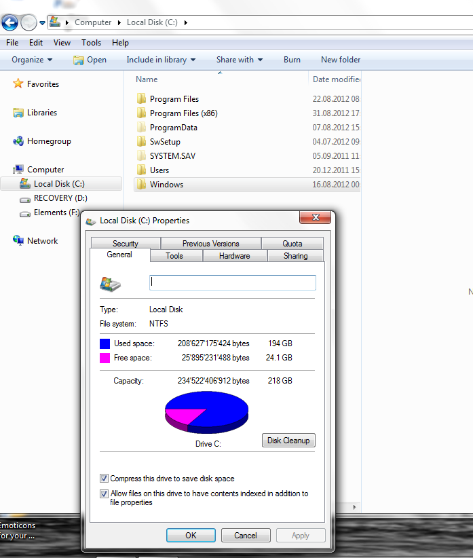This screenshot has height=558, width=473.
Task: Open the Edit menu
Action: click(x=36, y=43)
